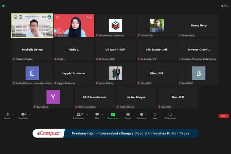Image resolution: width=231 pixels, height=154 pixels.
Task: Select the video tile of woman on red background
Action: click(x=74, y=26)
